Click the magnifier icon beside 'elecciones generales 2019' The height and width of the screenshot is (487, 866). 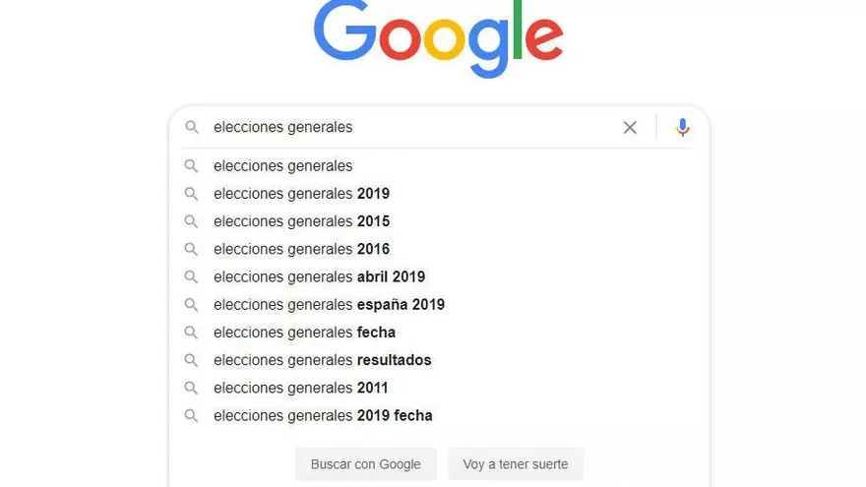pos(192,194)
